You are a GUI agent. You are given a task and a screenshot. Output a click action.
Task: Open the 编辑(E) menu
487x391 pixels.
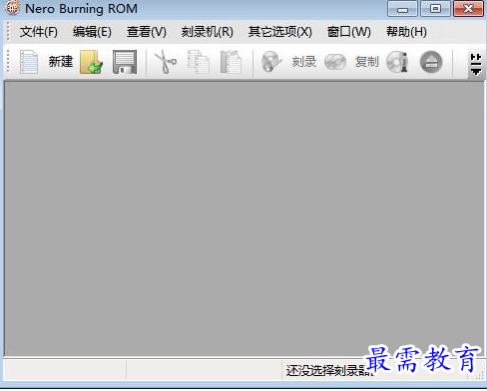[x=92, y=32]
